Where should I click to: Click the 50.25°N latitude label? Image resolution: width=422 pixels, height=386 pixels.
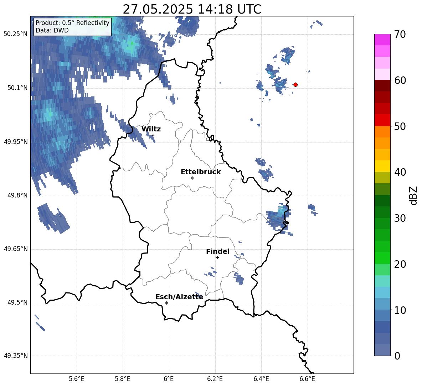pyautogui.click(x=16, y=34)
